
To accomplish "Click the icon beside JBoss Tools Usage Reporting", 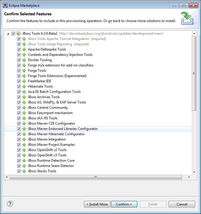I will (x=24, y=44).
